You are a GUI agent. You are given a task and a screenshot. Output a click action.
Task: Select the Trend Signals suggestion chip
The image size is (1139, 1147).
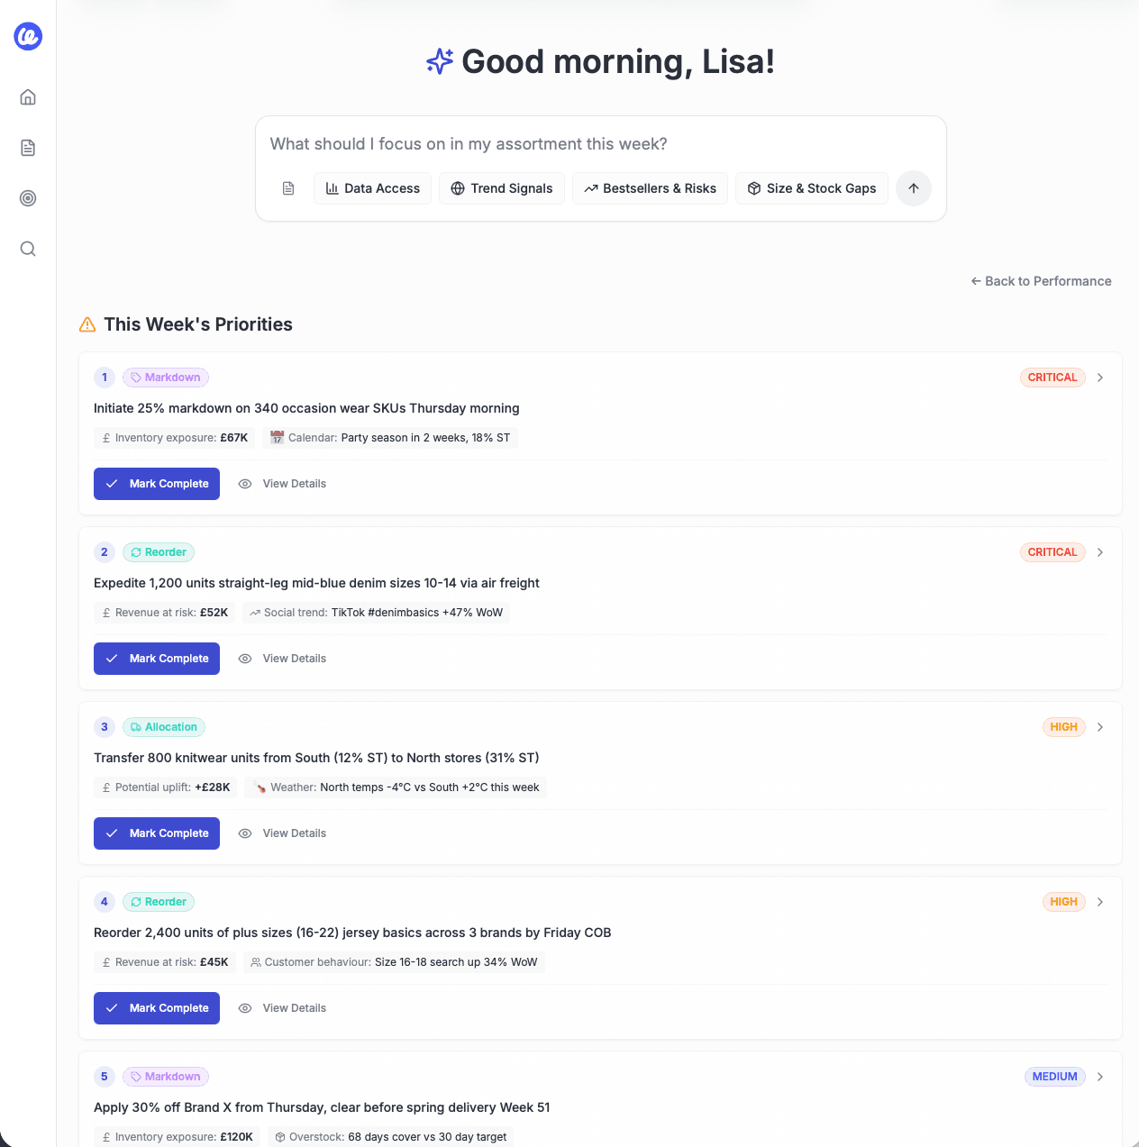coord(501,188)
